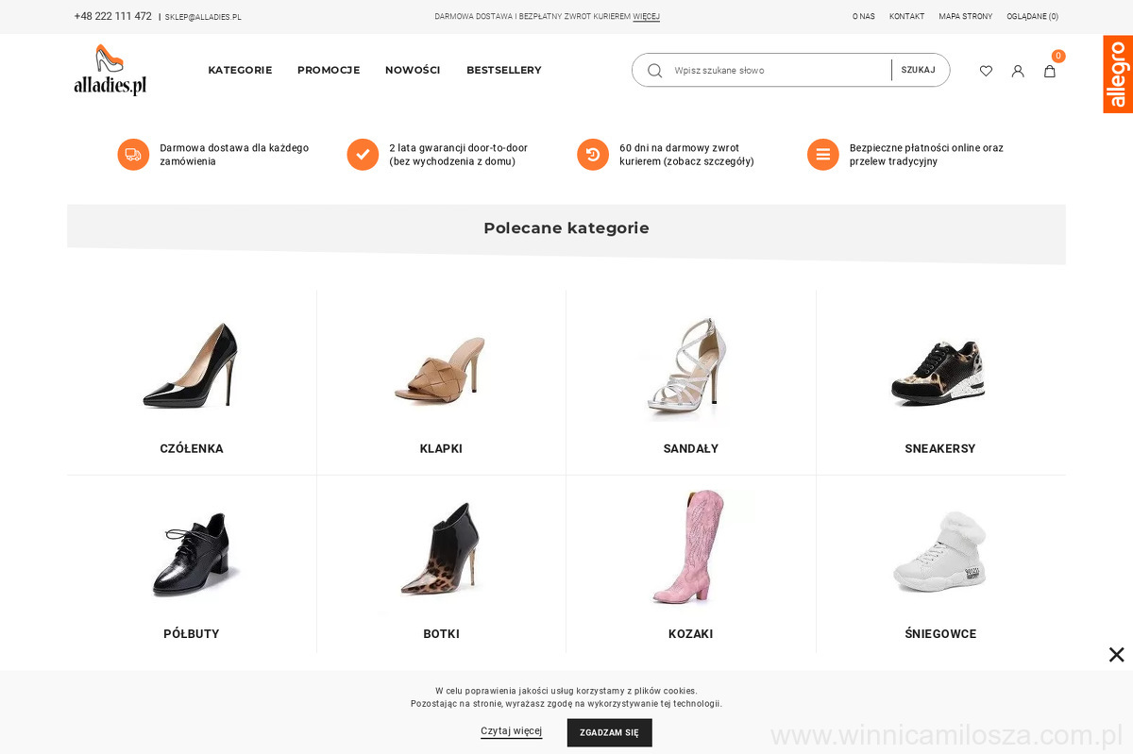Open the shopping cart bag icon
The width and height of the screenshot is (1133, 754).
tap(1049, 71)
